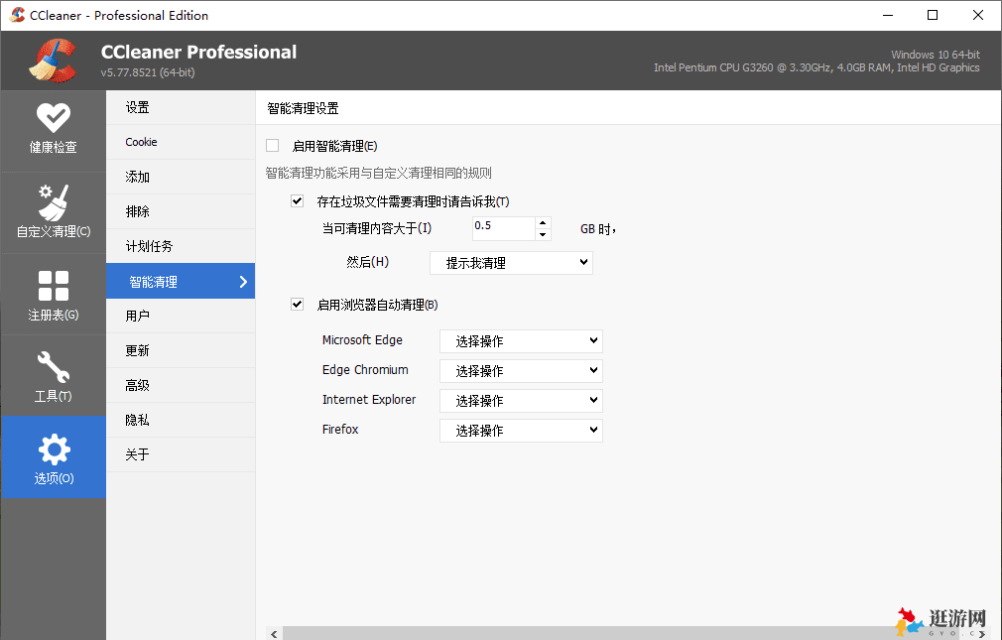Increase the GB threshold with up arrow
The height and width of the screenshot is (640, 1002).
(x=543, y=223)
